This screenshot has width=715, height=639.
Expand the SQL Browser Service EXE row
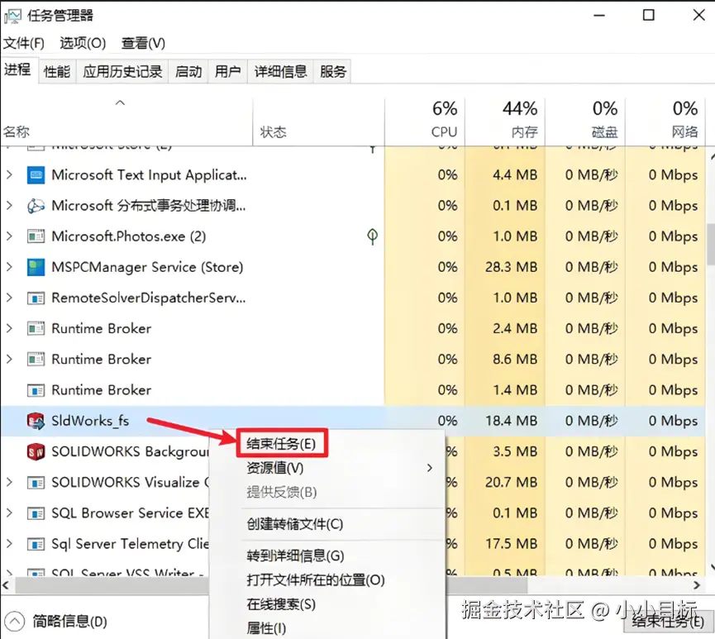(10, 513)
